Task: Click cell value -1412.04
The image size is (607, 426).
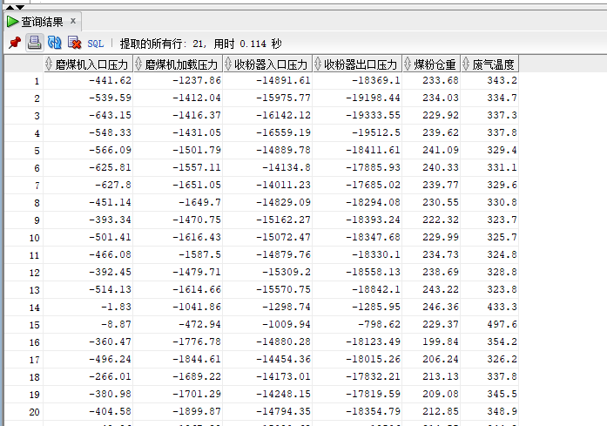Action: click(x=197, y=98)
